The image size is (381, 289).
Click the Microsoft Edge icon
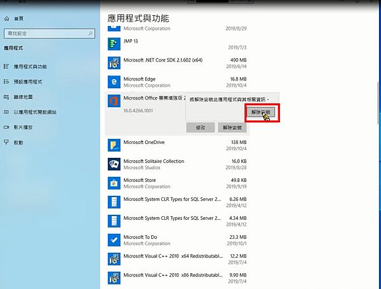[114, 82]
